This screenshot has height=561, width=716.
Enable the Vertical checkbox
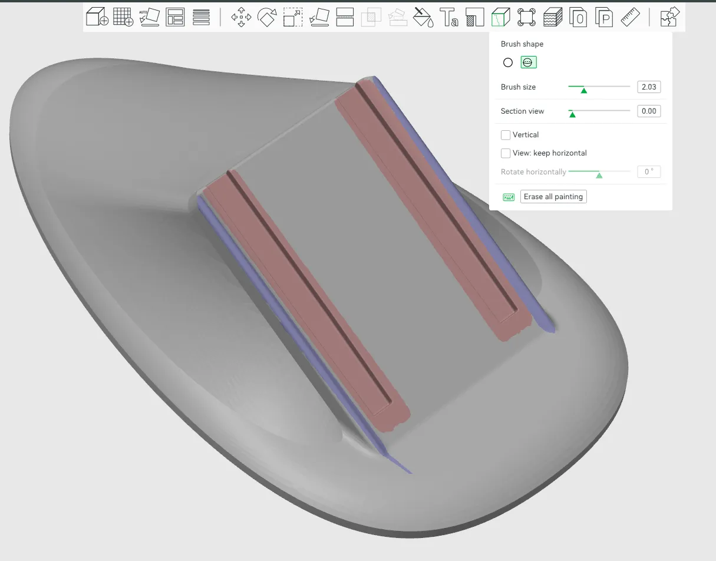506,135
